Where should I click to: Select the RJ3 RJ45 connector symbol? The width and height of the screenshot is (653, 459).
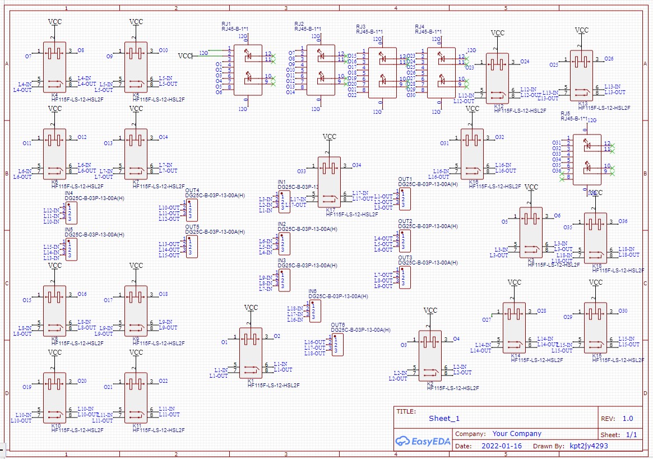pos(382,73)
